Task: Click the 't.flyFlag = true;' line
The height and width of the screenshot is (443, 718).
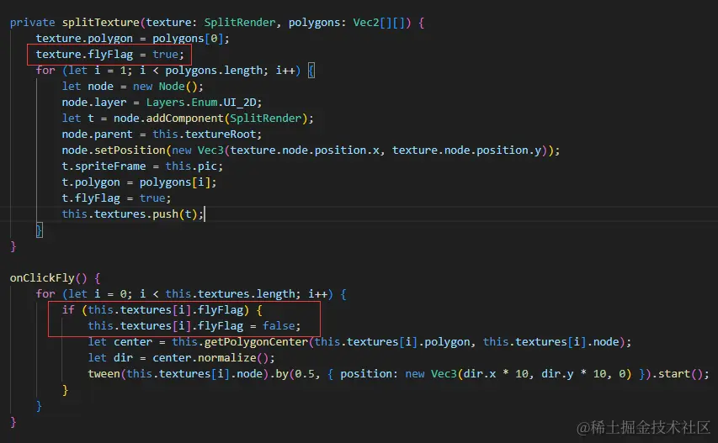Action: click(116, 198)
